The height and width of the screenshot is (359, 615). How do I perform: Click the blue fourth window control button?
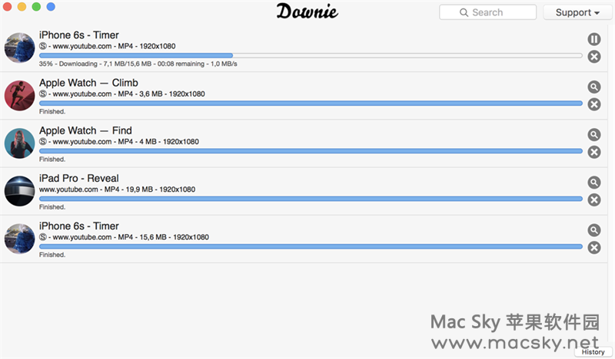[51, 7]
